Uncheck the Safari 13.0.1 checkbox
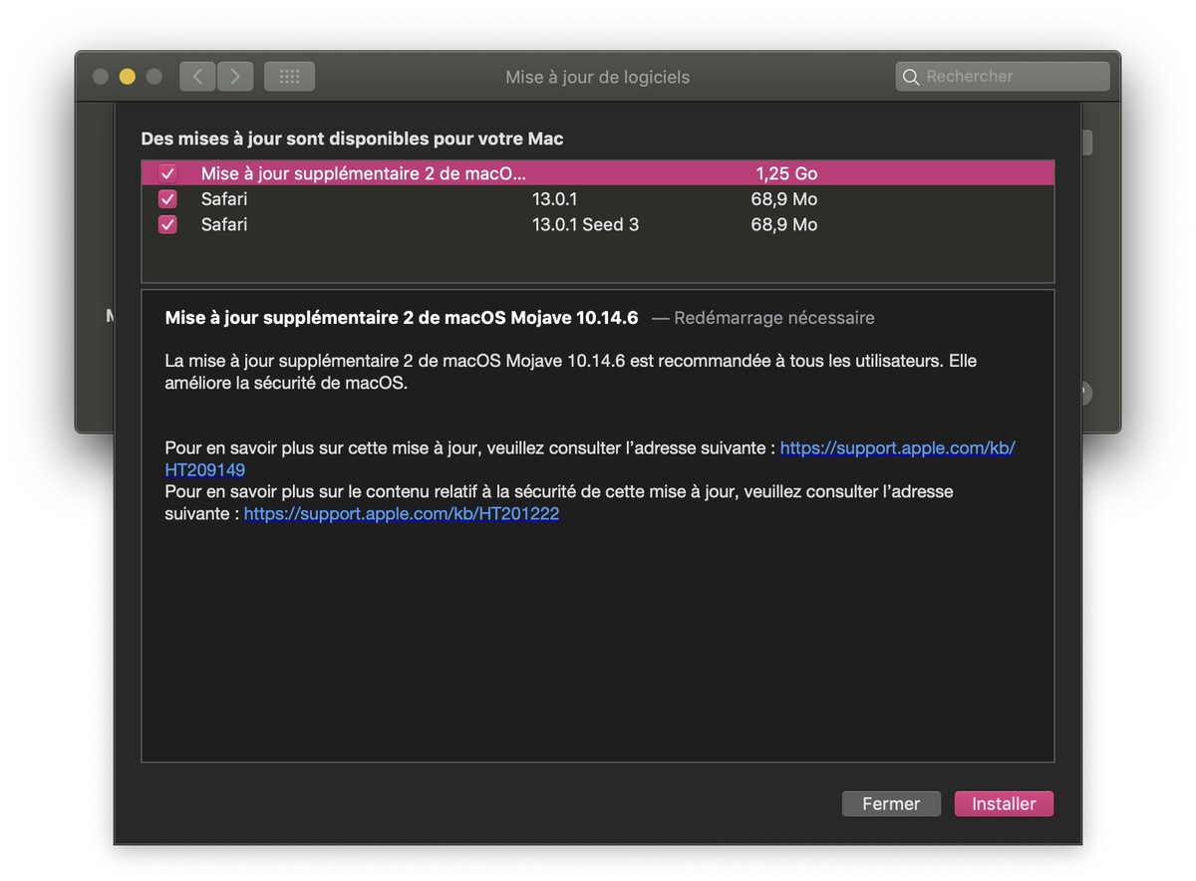 pos(167,199)
